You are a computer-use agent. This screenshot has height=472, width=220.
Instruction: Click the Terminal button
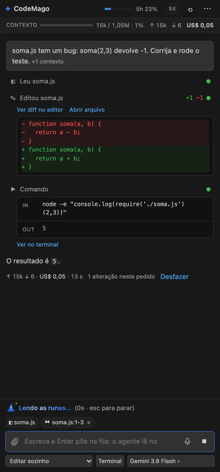[x=110, y=461]
